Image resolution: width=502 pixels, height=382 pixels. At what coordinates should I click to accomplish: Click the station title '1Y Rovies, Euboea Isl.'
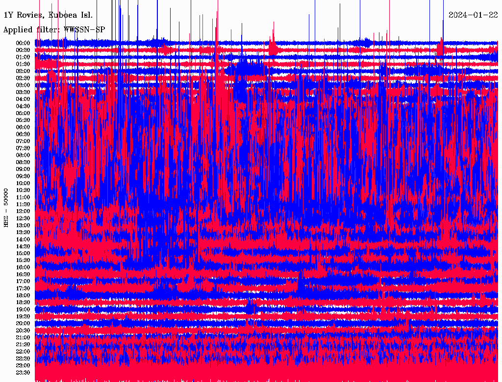point(48,15)
